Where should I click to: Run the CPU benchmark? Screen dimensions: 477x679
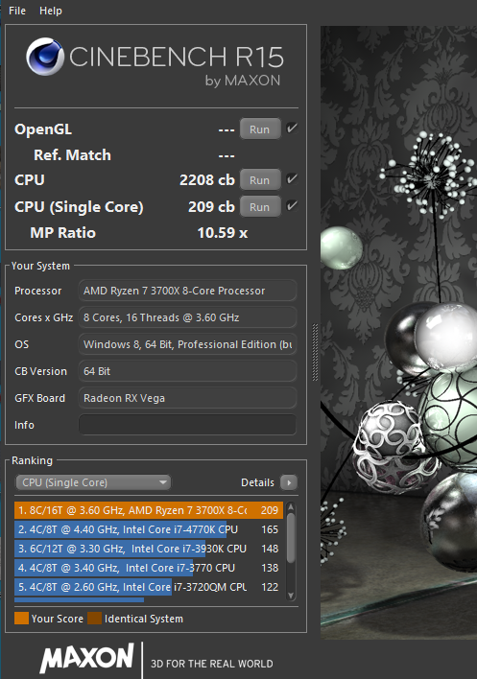coord(259,179)
